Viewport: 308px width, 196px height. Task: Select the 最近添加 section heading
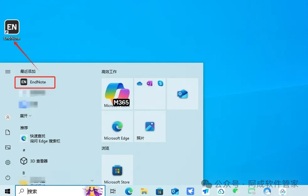[28, 72]
